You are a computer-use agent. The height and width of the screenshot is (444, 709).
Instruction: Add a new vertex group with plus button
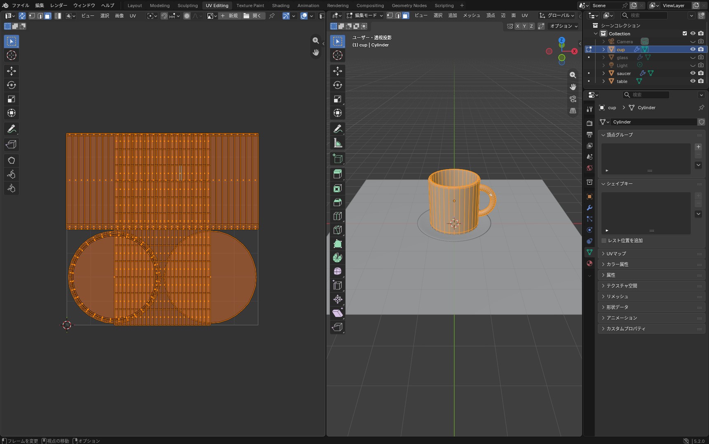[x=698, y=147]
